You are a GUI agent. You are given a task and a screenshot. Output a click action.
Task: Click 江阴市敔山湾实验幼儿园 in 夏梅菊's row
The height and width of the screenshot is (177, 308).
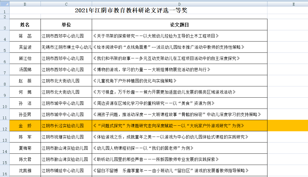66,148
